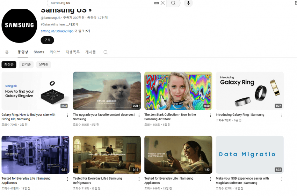This screenshot has height=196, width=297.
Task: Click title Introducing Galaxy Ring | Samsung
Action: 240,115
